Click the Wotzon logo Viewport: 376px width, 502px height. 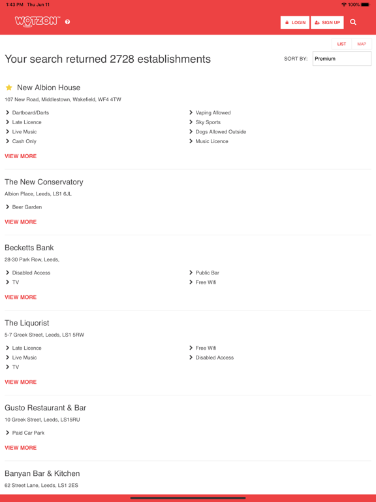tap(37, 22)
